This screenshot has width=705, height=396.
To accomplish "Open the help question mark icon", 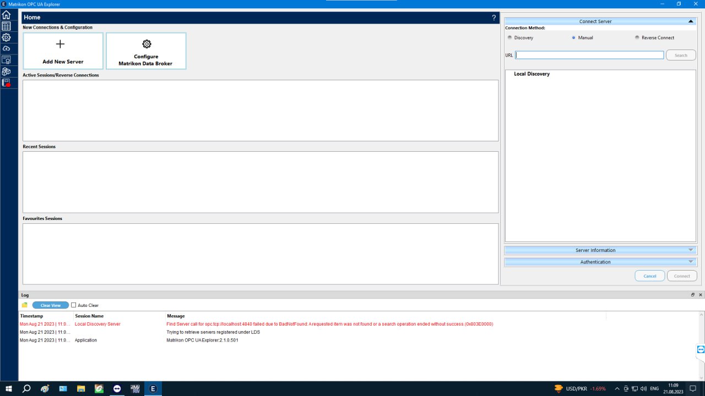I will click(493, 18).
